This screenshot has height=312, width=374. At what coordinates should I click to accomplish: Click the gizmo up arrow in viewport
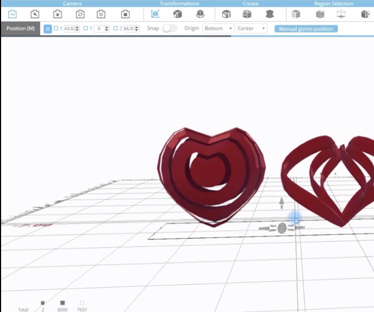point(281,203)
